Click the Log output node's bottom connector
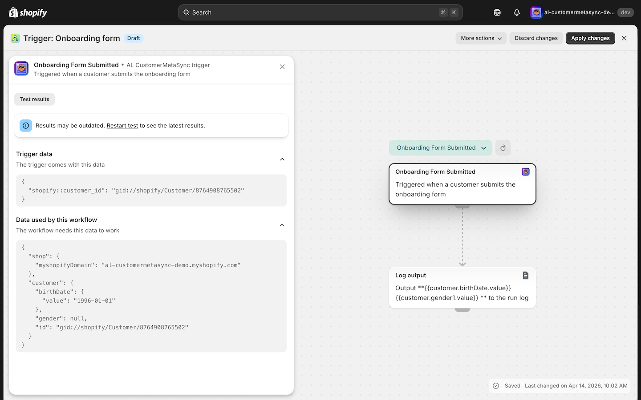The image size is (641, 400). tap(462, 310)
